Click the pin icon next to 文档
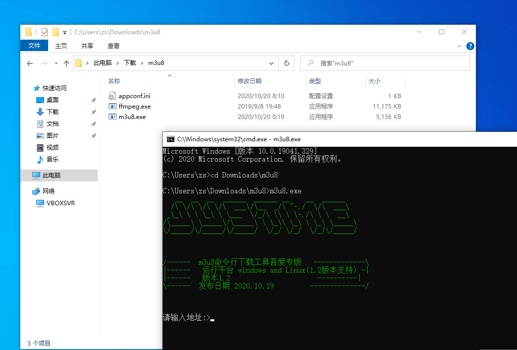This screenshot has width=517, height=350. (x=94, y=124)
